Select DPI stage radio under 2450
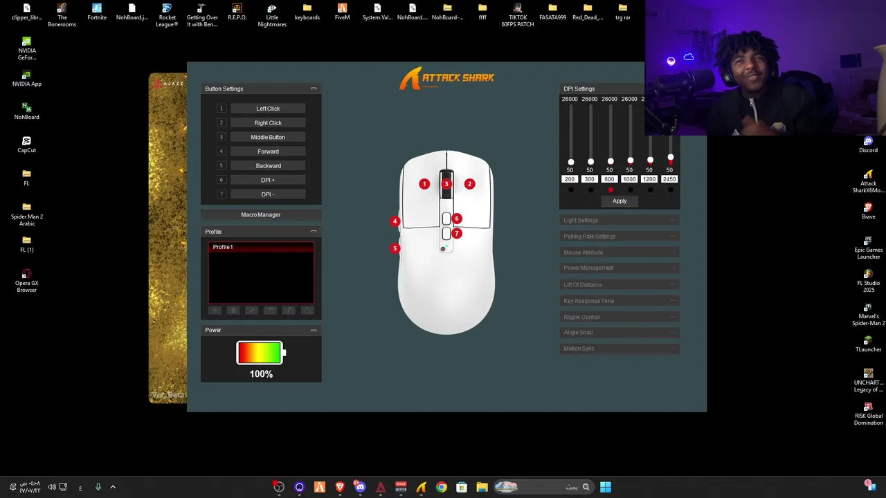This screenshot has width=886, height=498. pos(669,190)
